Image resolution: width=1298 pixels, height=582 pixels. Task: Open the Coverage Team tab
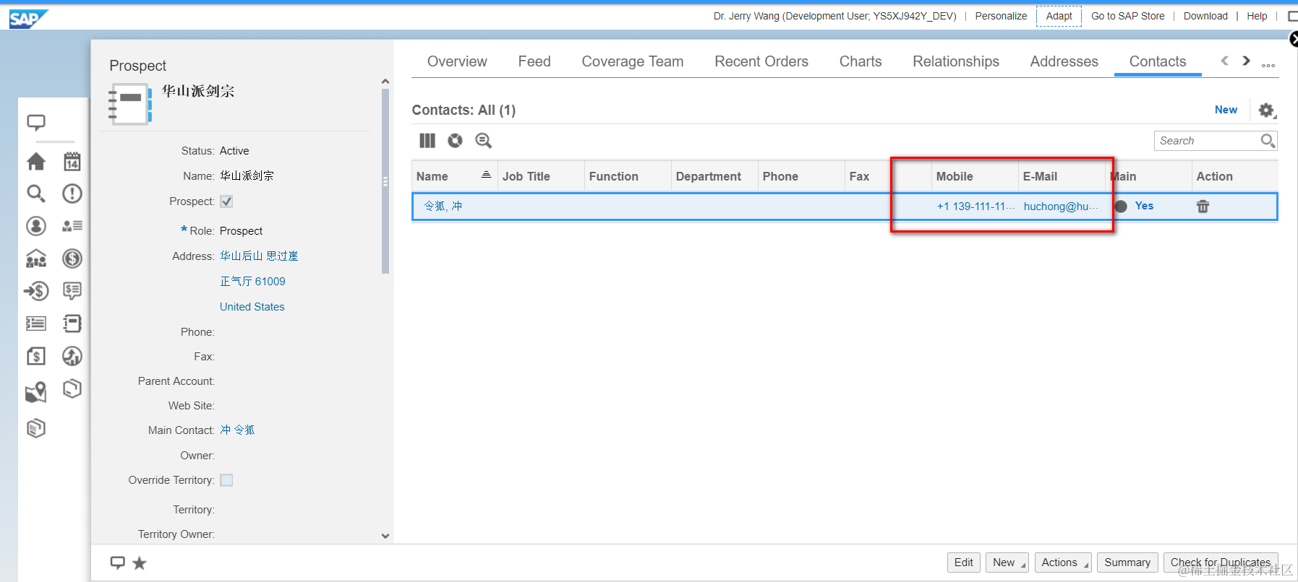pos(633,61)
